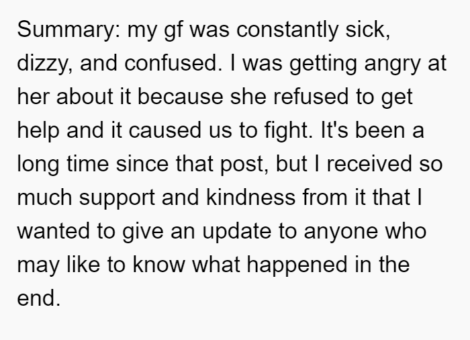Viewport: 470px width, 340px height.
Task: Click the word "Summary:" at the start
Action: pos(68,30)
